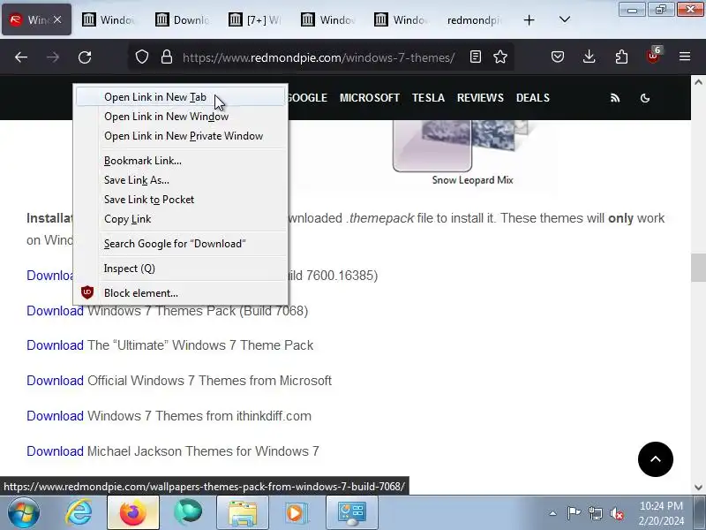Choose Open Link in New Tab
This screenshot has width=706, height=530.
(180, 97)
